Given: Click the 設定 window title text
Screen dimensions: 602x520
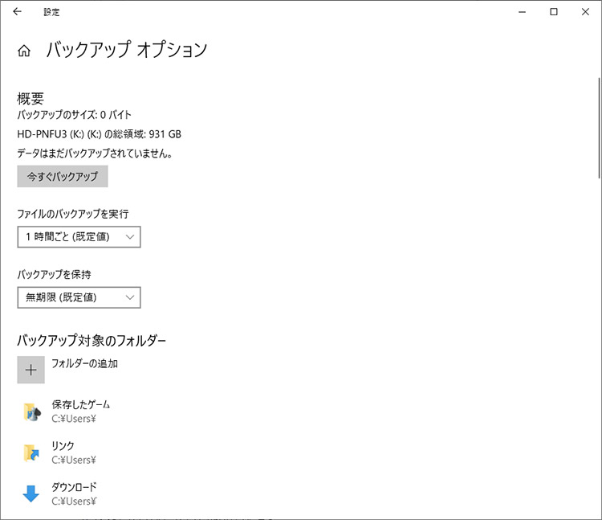Looking at the screenshot, I should tap(51, 12).
